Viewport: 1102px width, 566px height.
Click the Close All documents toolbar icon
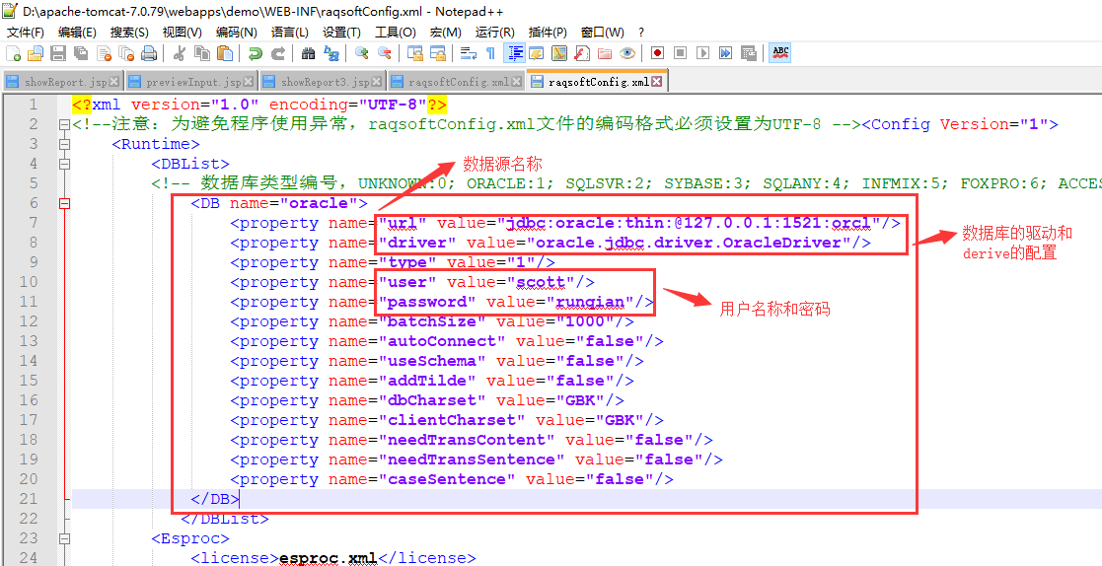[126, 52]
